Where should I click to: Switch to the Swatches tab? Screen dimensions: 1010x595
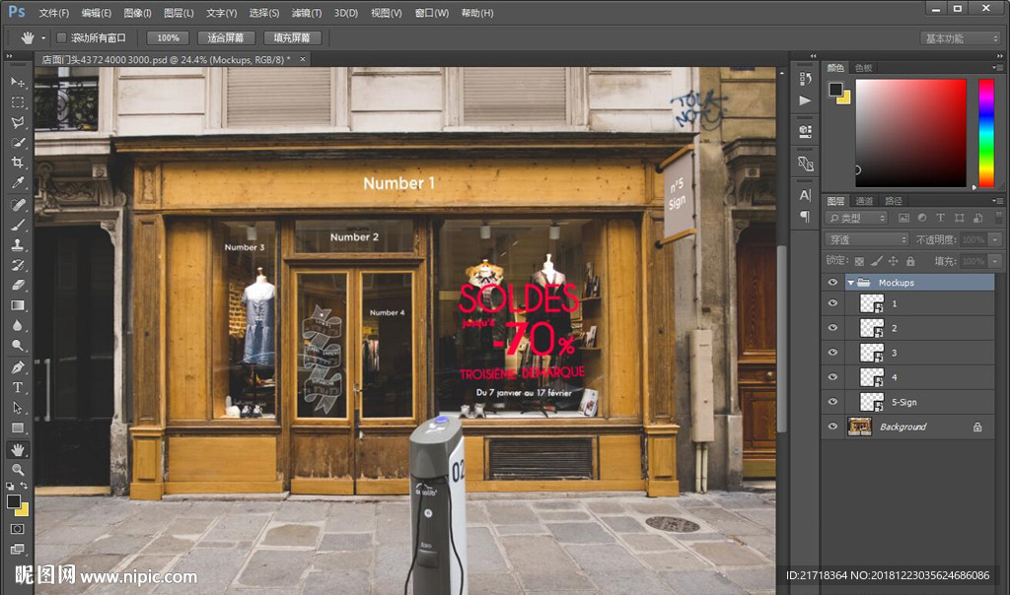click(x=864, y=68)
